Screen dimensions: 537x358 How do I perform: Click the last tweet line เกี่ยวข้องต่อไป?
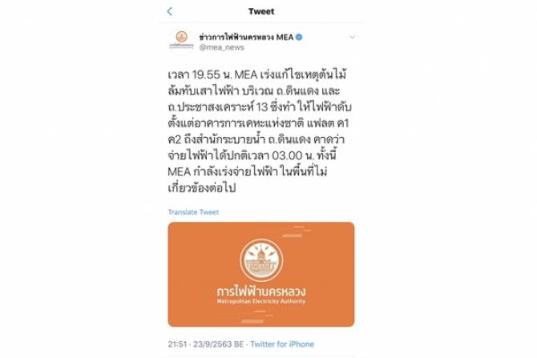[x=202, y=187]
